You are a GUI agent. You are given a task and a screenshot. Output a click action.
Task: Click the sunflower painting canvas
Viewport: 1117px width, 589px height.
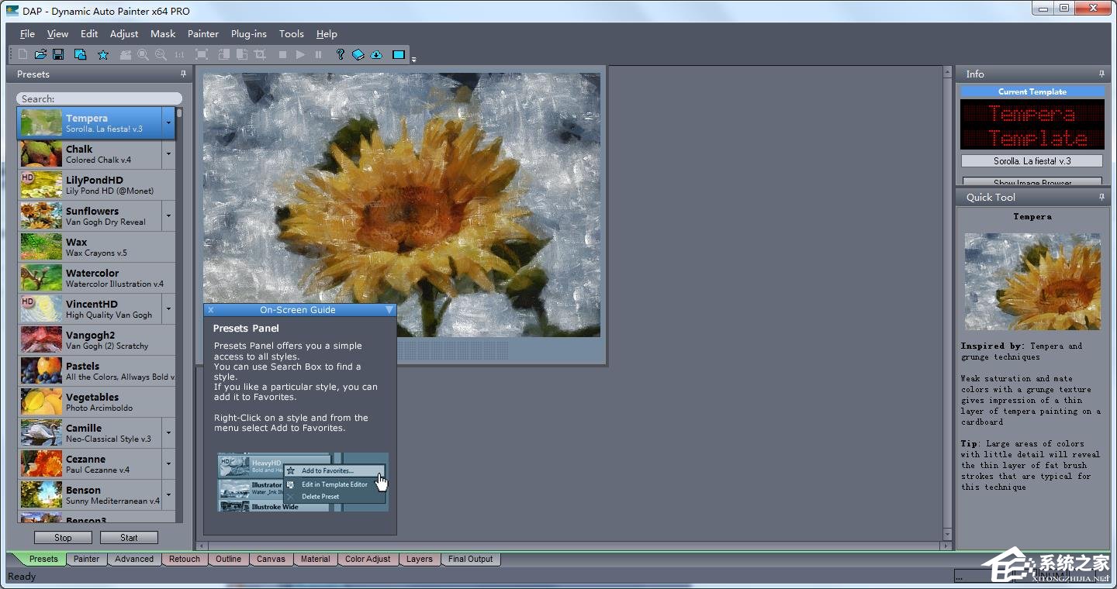click(x=401, y=205)
